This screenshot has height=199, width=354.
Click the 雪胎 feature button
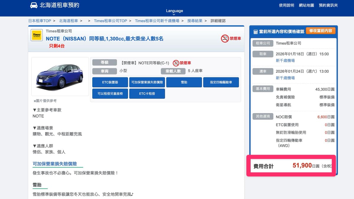184,82
